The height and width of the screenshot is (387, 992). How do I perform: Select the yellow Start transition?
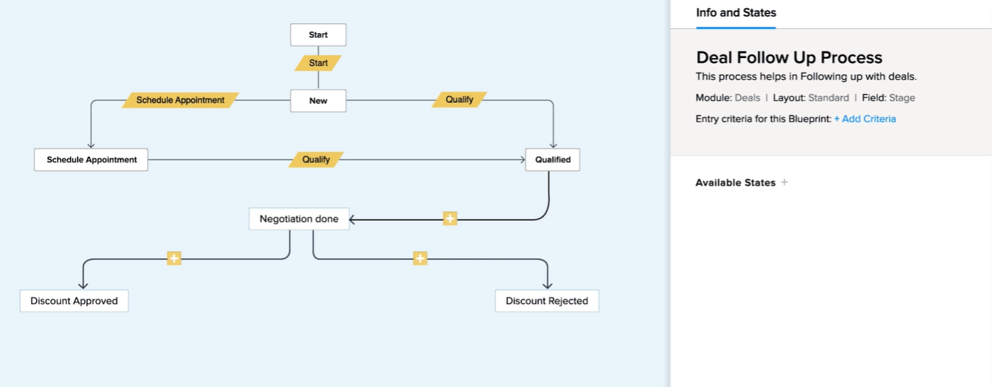click(318, 63)
